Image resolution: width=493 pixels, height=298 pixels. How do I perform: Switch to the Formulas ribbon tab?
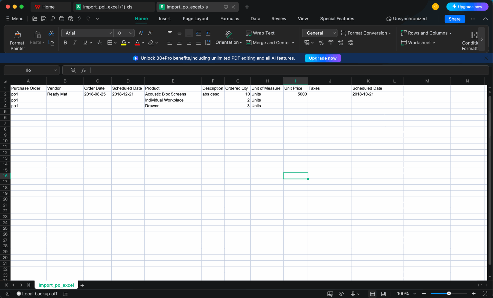[x=230, y=19]
